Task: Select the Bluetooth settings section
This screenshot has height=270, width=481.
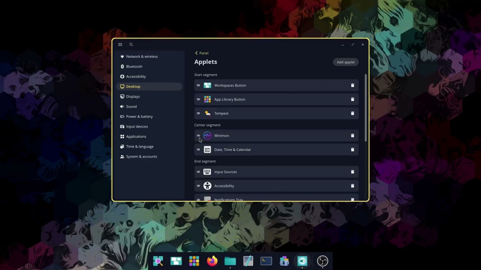Action: [134, 66]
